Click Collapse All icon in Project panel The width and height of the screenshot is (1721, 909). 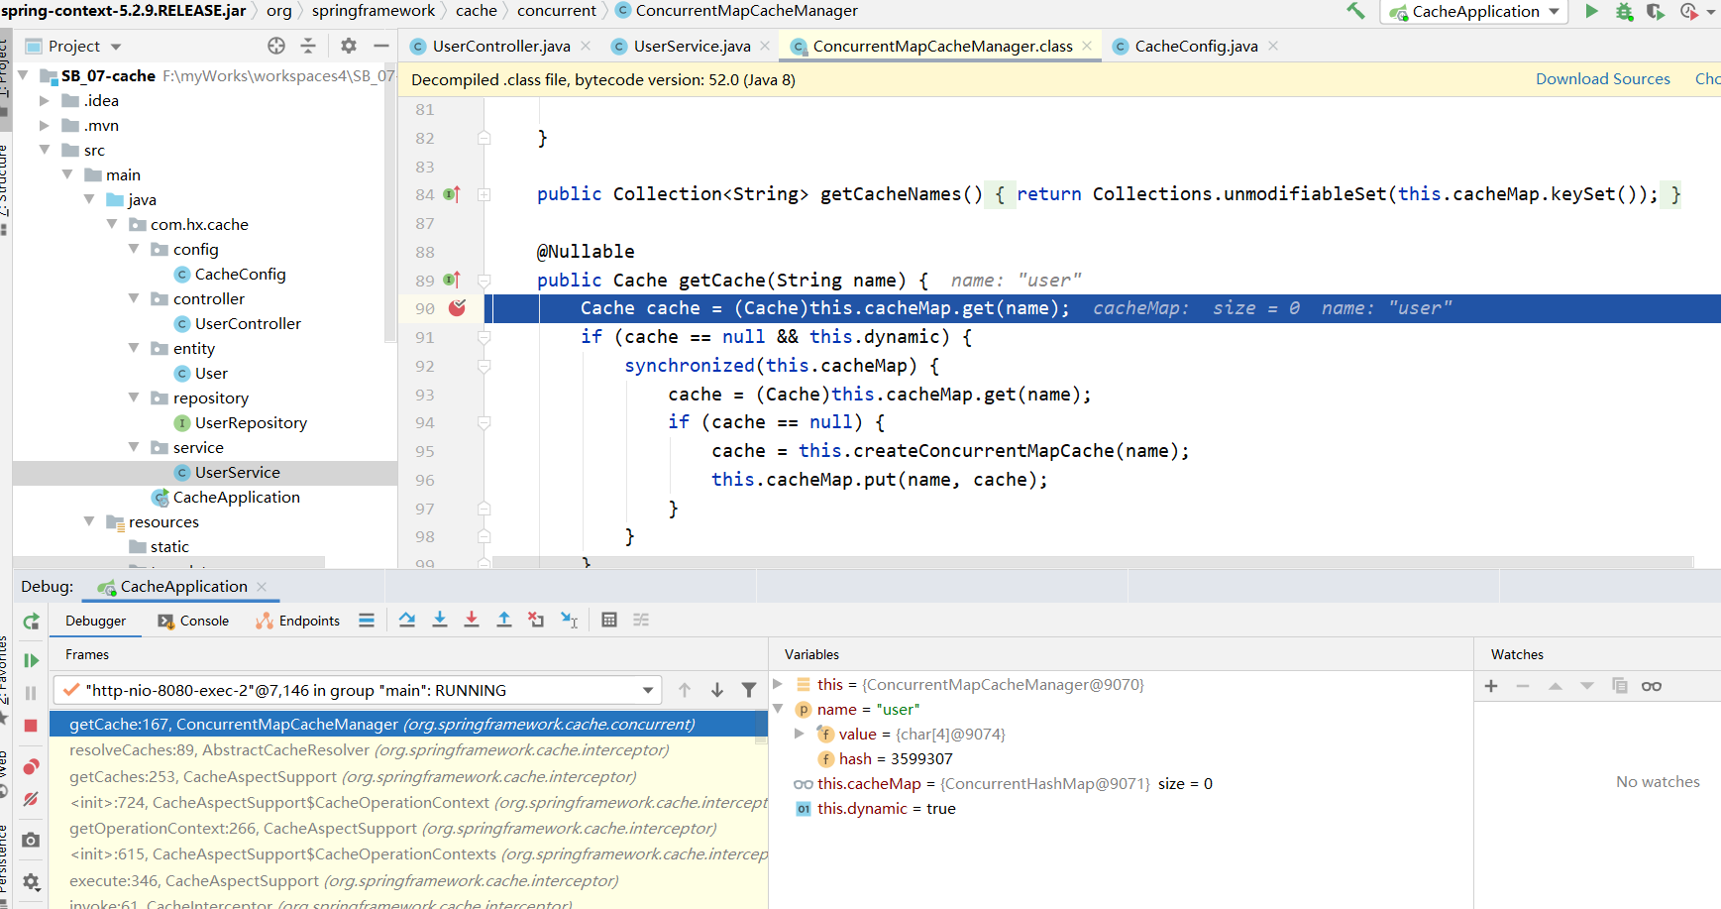click(x=308, y=46)
